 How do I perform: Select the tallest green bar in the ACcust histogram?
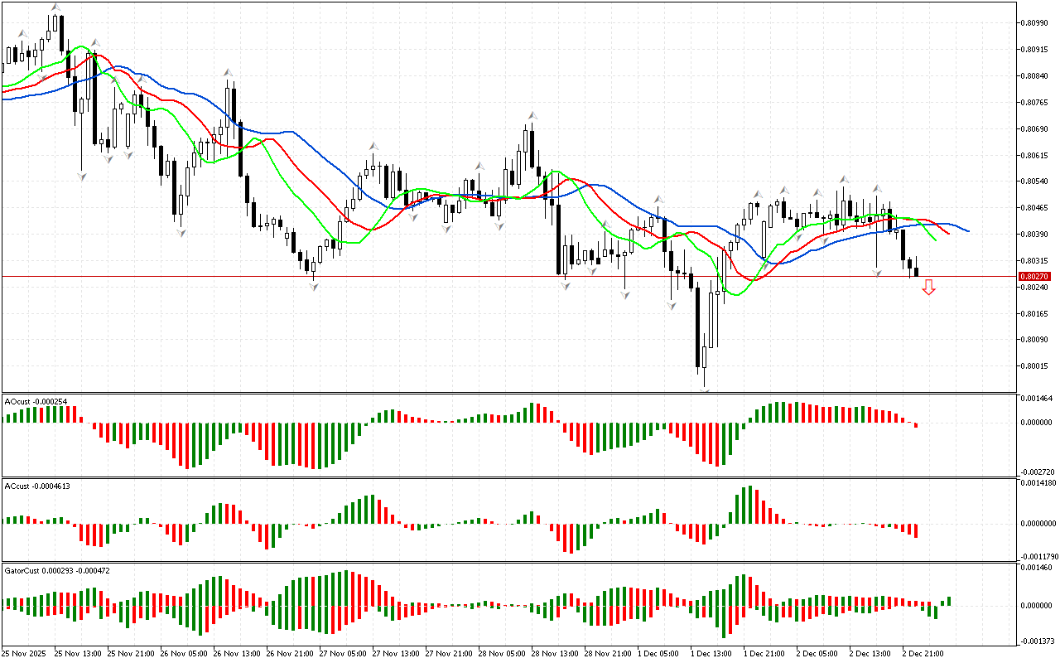coord(748,505)
